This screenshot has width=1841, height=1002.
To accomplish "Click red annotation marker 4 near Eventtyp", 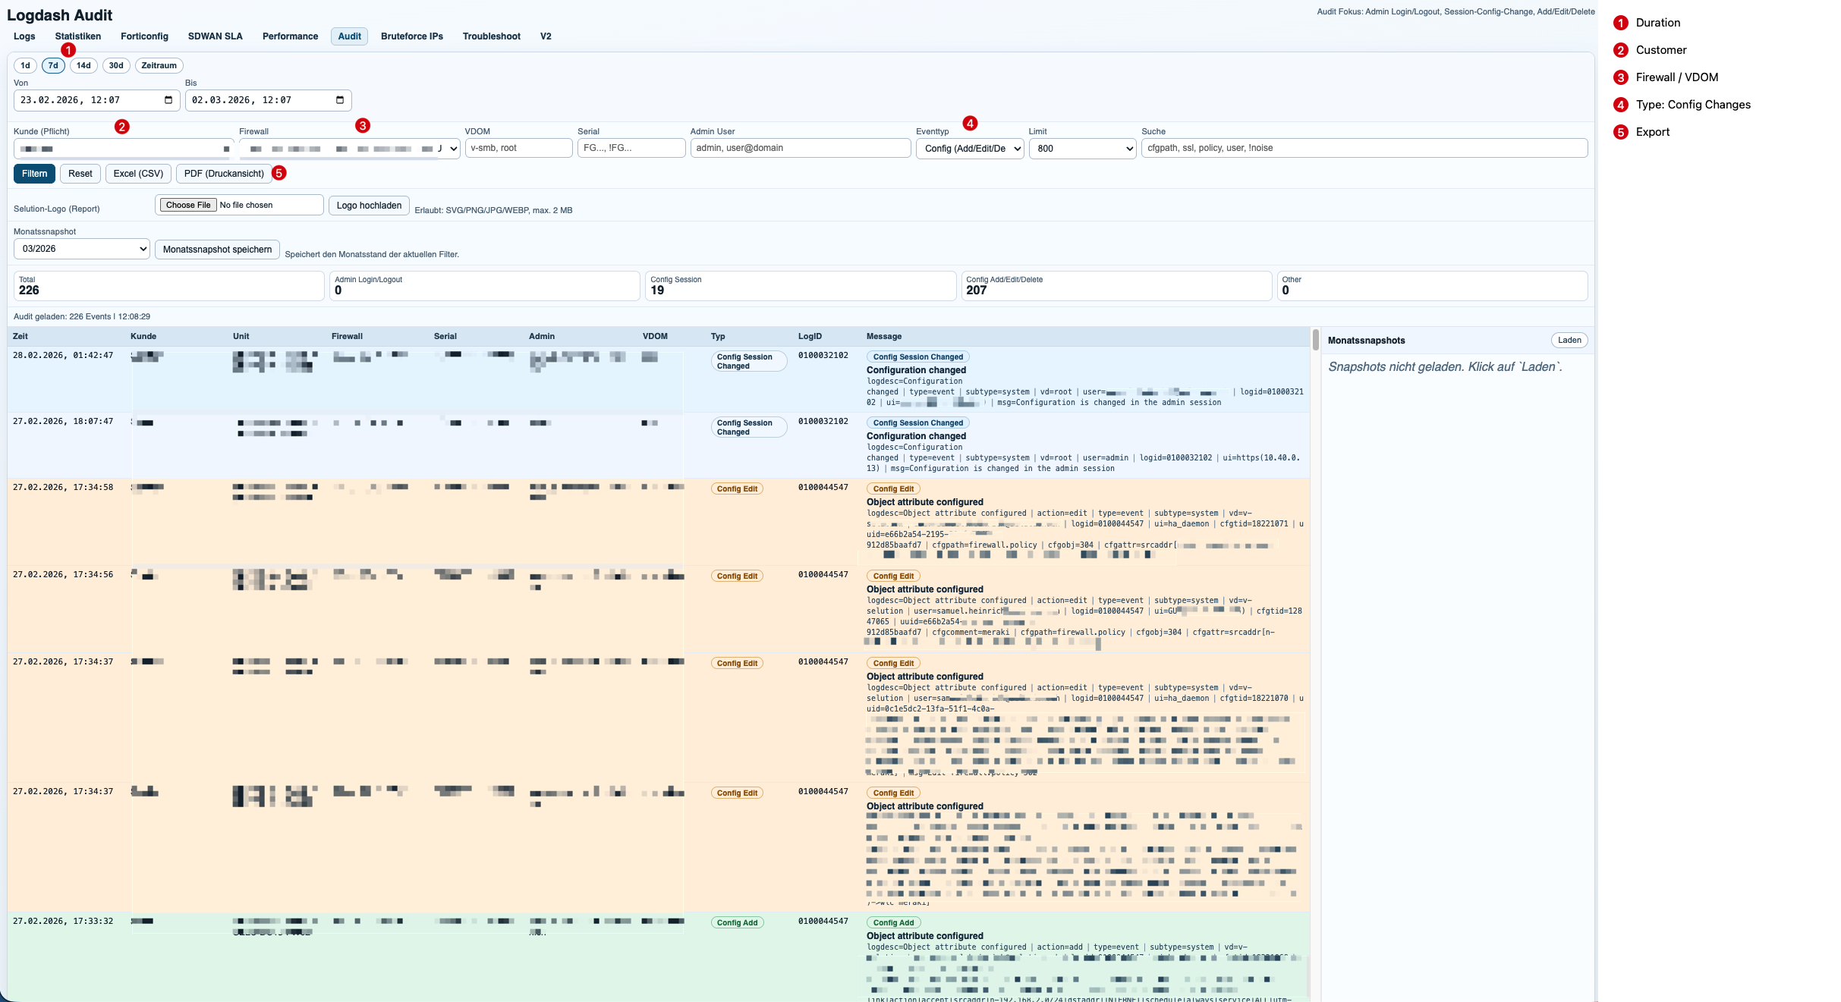I will point(970,123).
